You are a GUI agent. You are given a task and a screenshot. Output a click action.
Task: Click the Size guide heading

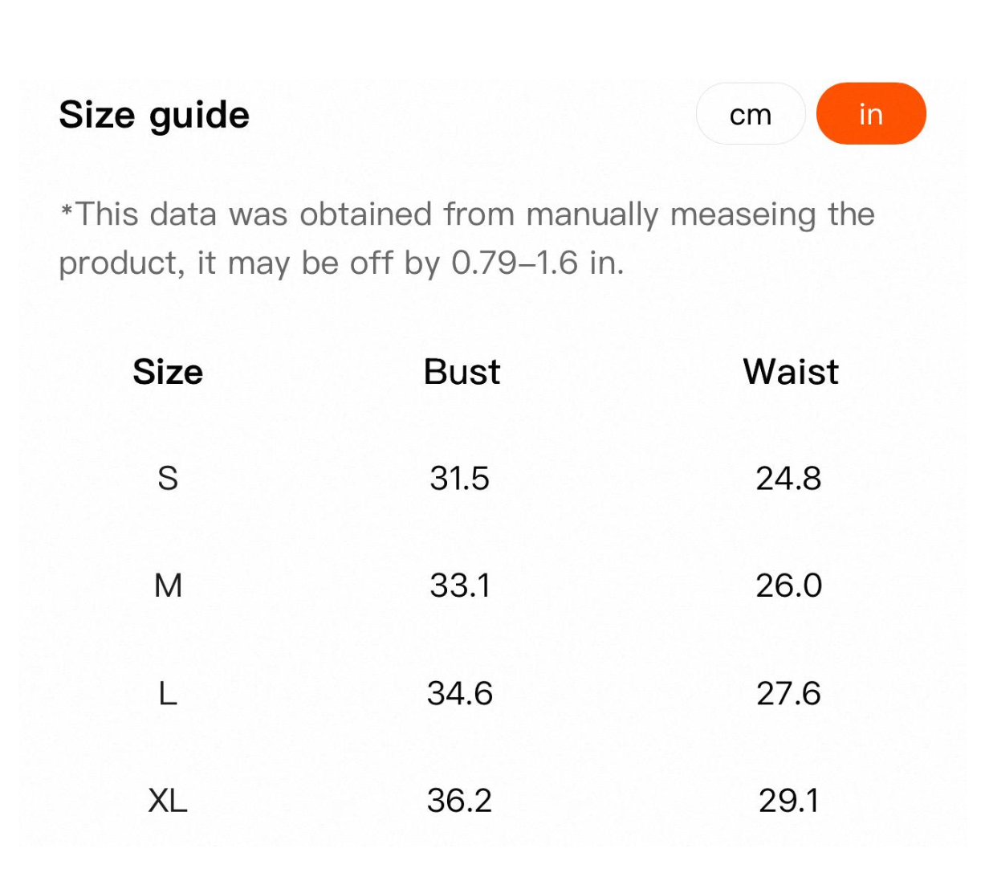point(154,115)
